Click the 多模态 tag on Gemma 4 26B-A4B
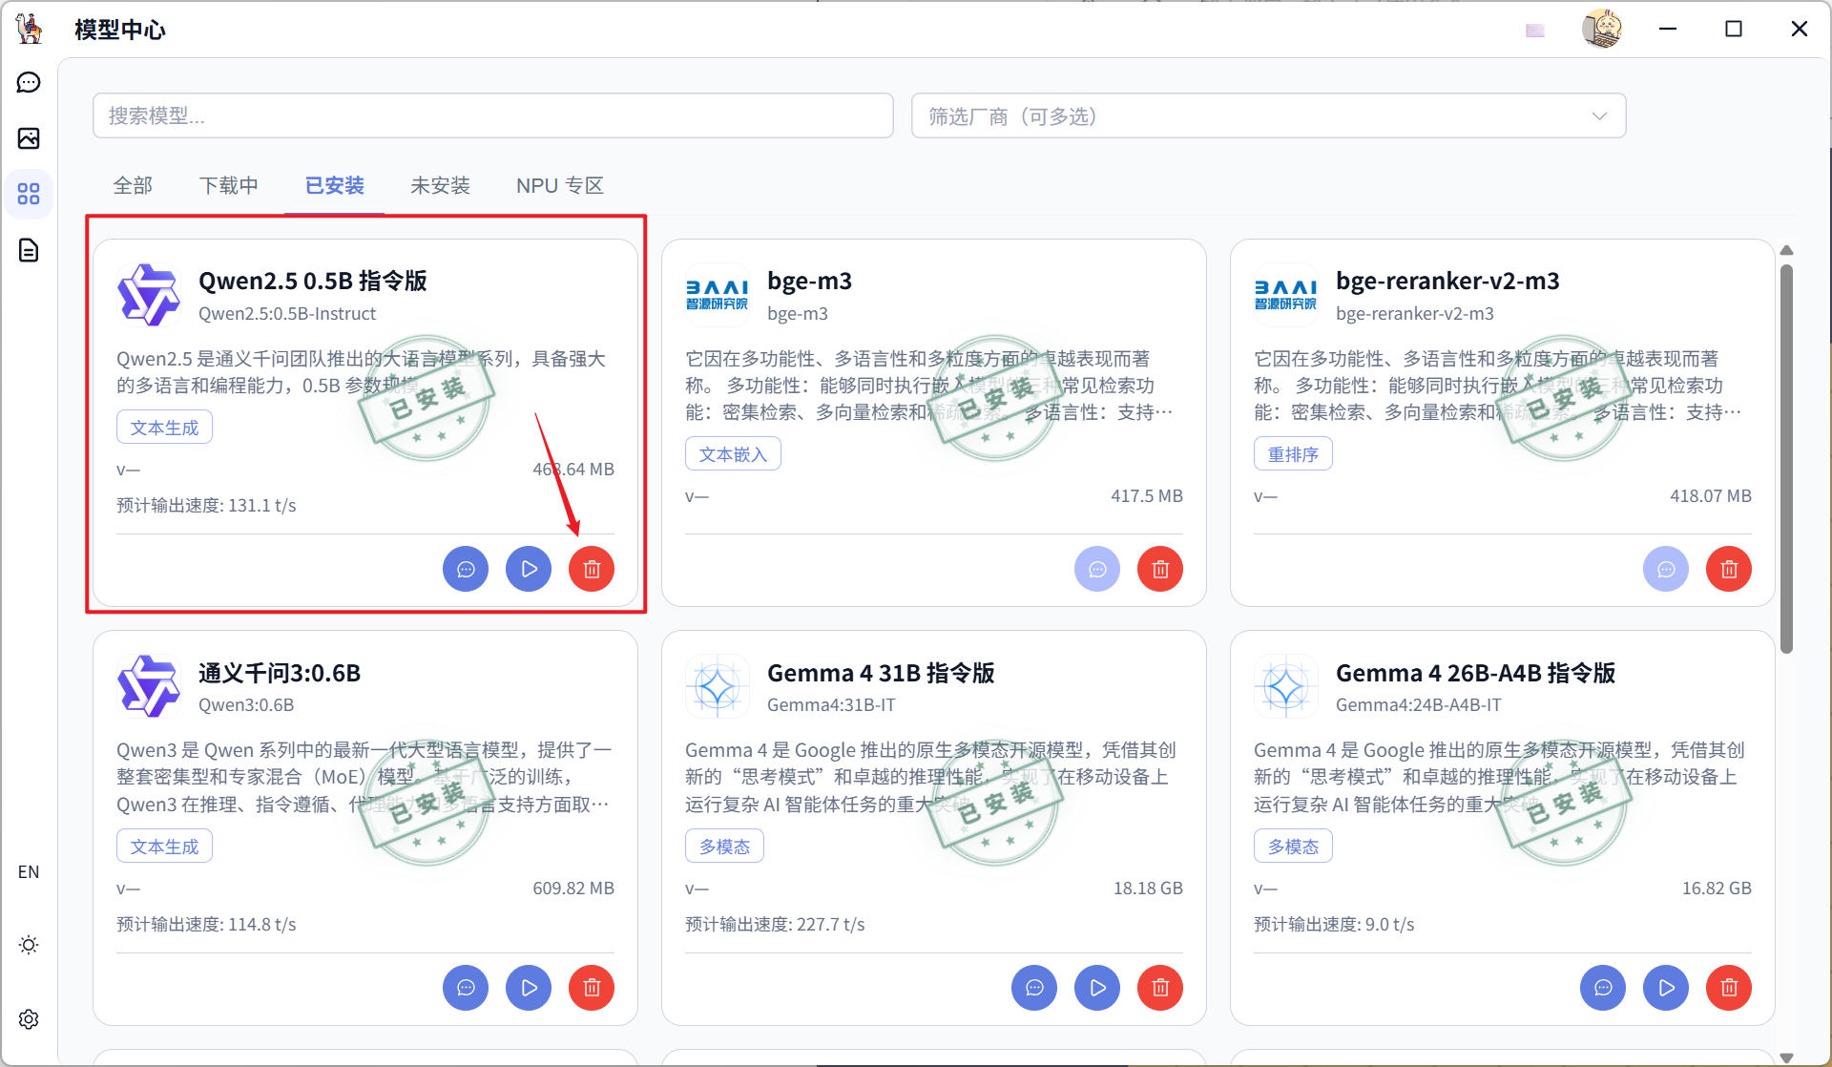Image resolution: width=1832 pixels, height=1067 pixels. (1293, 846)
